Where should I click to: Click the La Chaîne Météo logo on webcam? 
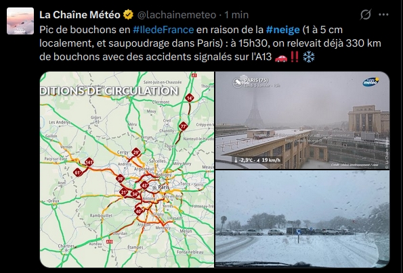click(x=370, y=82)
